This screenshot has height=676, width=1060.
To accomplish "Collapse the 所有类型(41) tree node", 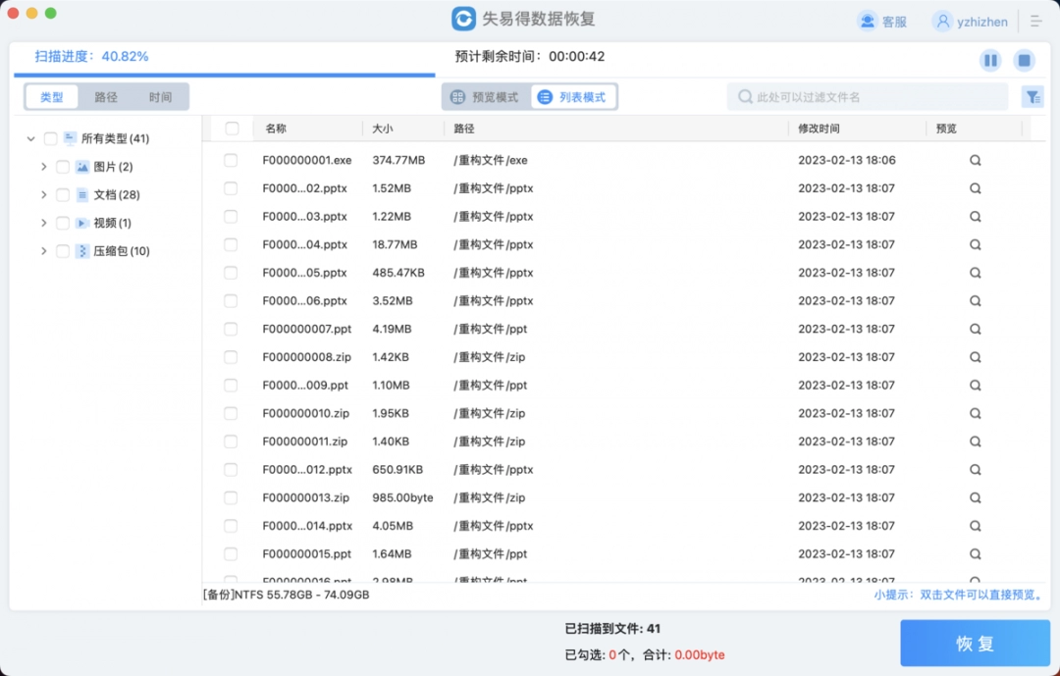I will point(30,138).
